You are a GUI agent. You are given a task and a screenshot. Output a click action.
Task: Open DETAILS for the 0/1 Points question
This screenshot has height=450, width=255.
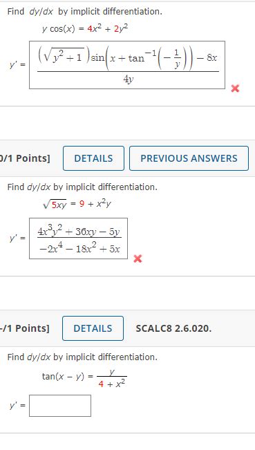(93, 158)
